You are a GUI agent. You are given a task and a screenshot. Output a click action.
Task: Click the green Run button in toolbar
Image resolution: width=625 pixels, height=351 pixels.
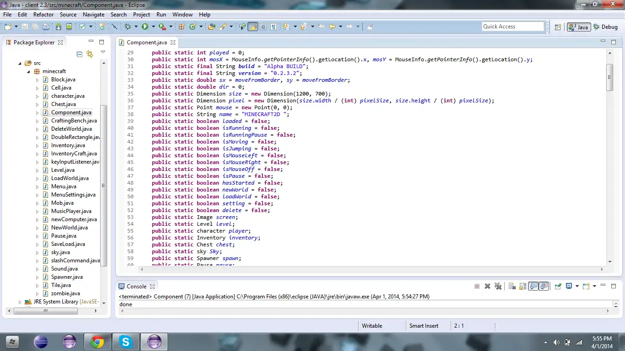tap(145, 27)
